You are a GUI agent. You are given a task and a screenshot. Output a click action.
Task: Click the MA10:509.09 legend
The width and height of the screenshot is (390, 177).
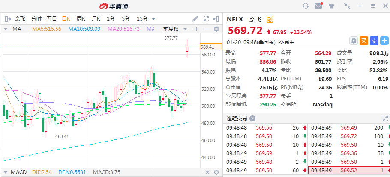tap(84, 29)
